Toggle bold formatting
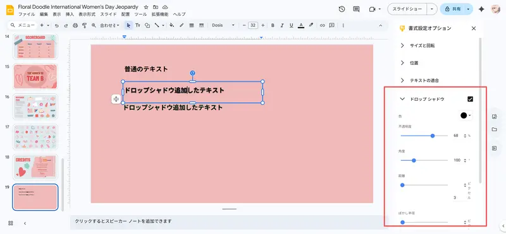Screen dimensions: 506x234 (x=273, y=25)
